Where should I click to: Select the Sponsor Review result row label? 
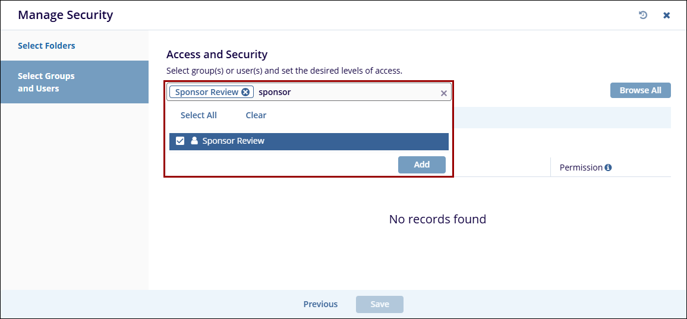(234, 141)
